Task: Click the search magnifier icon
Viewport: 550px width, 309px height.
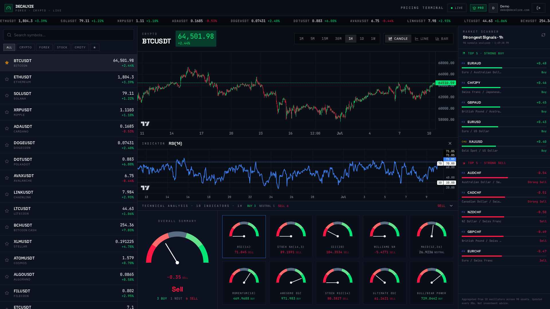Action: (9, 35)
